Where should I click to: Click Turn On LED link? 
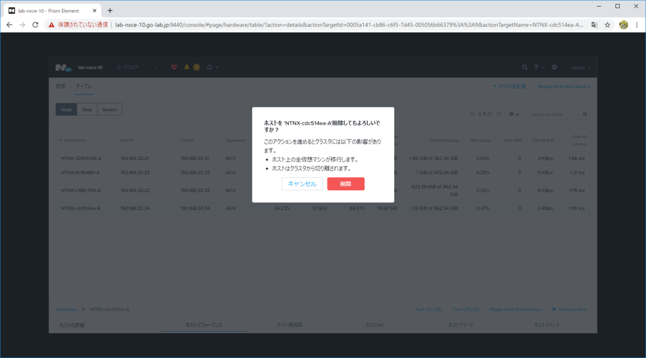point(429,310)
